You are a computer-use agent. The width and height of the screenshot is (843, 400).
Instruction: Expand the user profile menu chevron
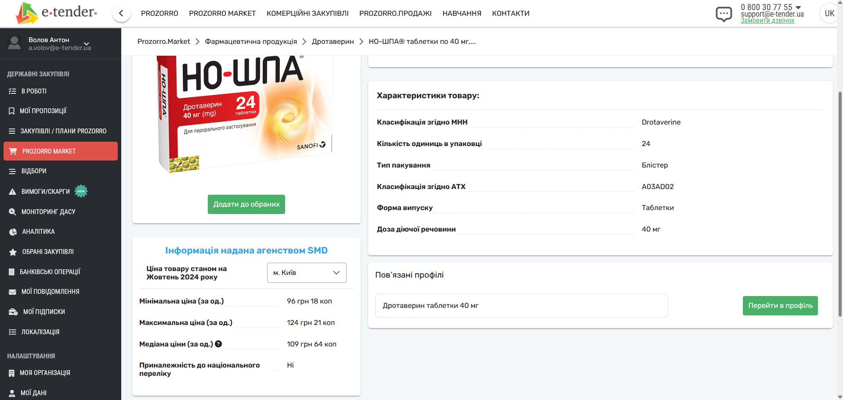87,43
